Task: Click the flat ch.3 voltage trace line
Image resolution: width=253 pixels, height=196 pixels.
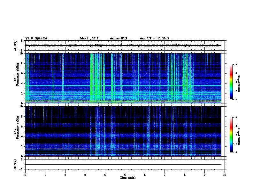Action: [x=123, y=165]
